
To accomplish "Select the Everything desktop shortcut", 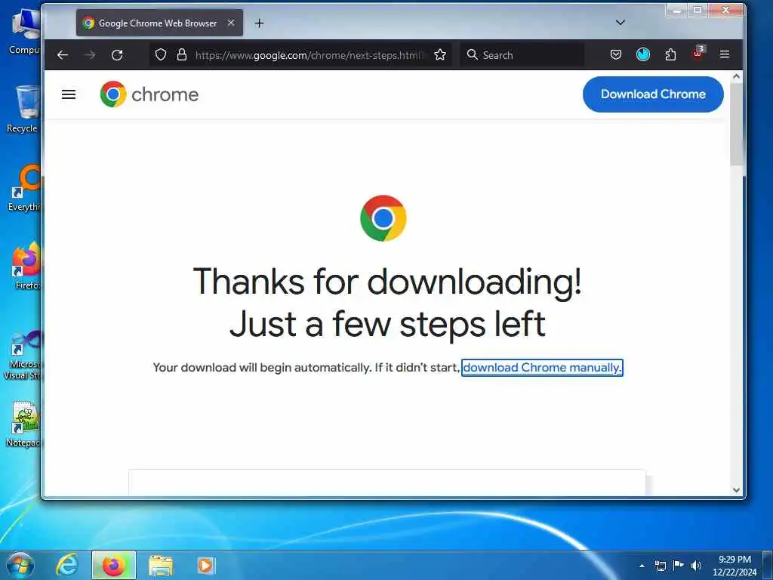I will pyautogui.click(x=25, y=188).
